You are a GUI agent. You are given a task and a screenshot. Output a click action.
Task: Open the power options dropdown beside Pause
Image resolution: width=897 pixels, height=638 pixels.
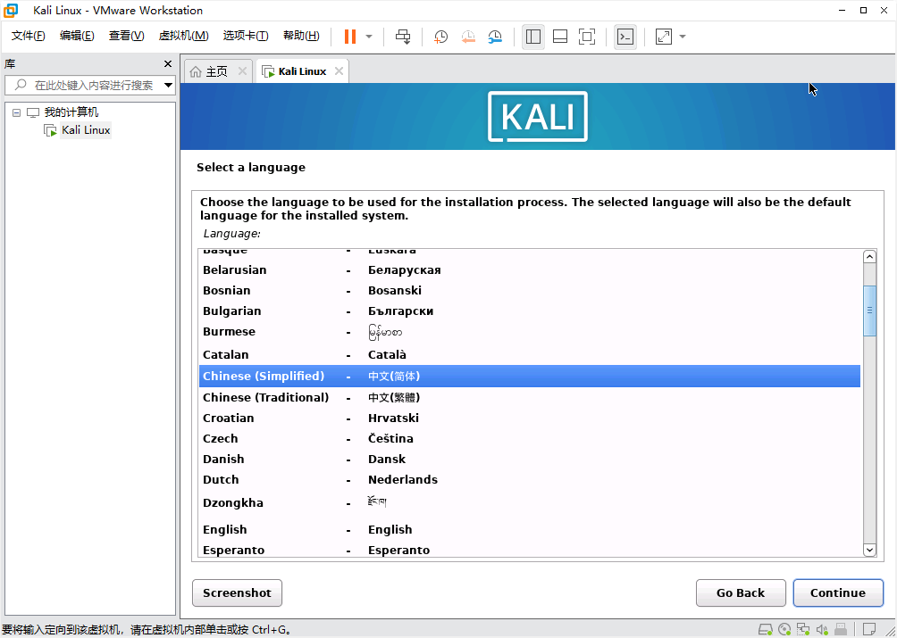coord(369,37)
